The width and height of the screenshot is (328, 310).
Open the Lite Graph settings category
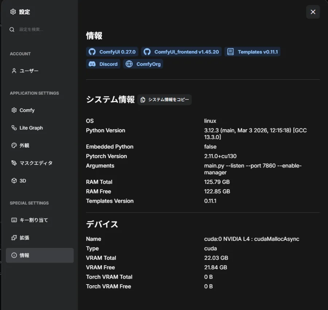point(40,128)
